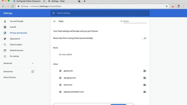Viewport: 187px width, 105px height.
Task: Click the 'No sites added' text under Block
Action: tap(65, 55)
